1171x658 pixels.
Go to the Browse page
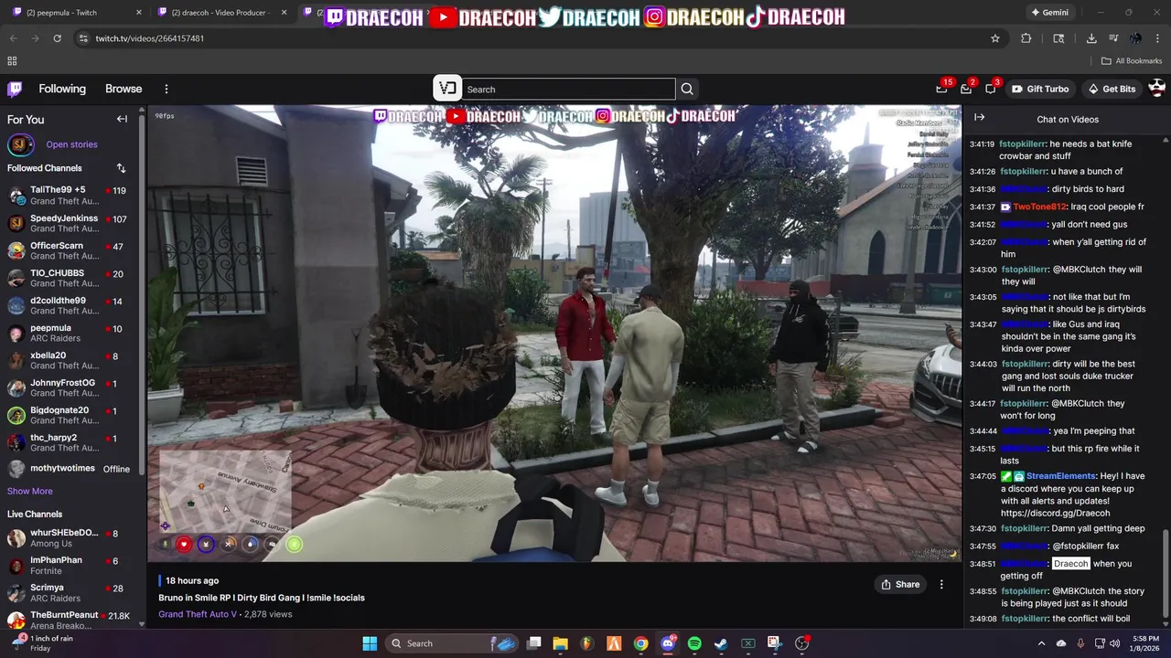click(124, 89)
